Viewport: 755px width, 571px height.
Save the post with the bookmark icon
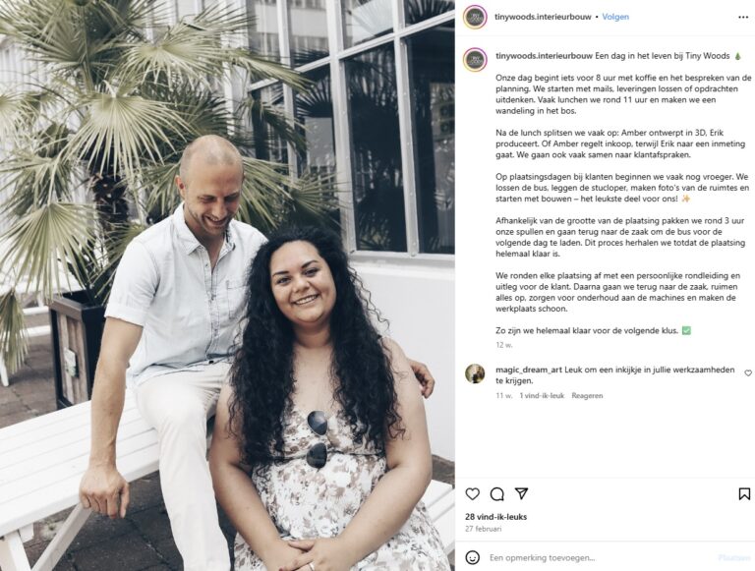tap(744, 493)
